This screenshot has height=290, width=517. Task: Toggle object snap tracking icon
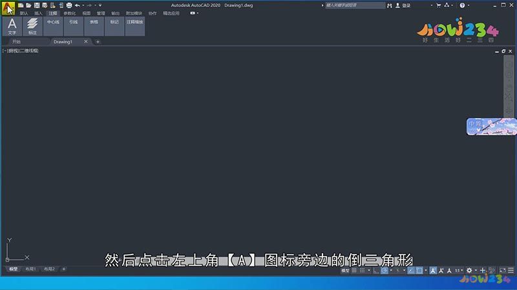coord(411,270)
